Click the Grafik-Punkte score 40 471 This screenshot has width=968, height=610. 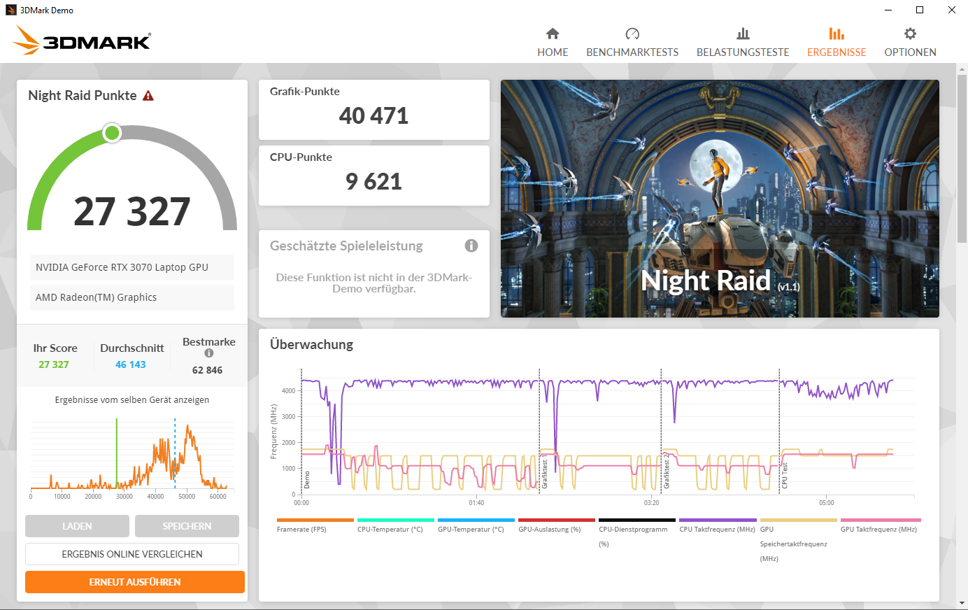373,115
